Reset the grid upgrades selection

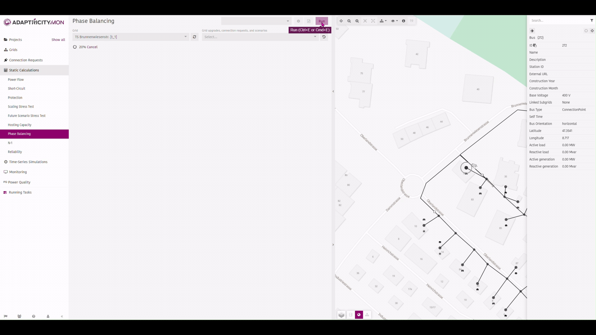click(x=324, y=37)
